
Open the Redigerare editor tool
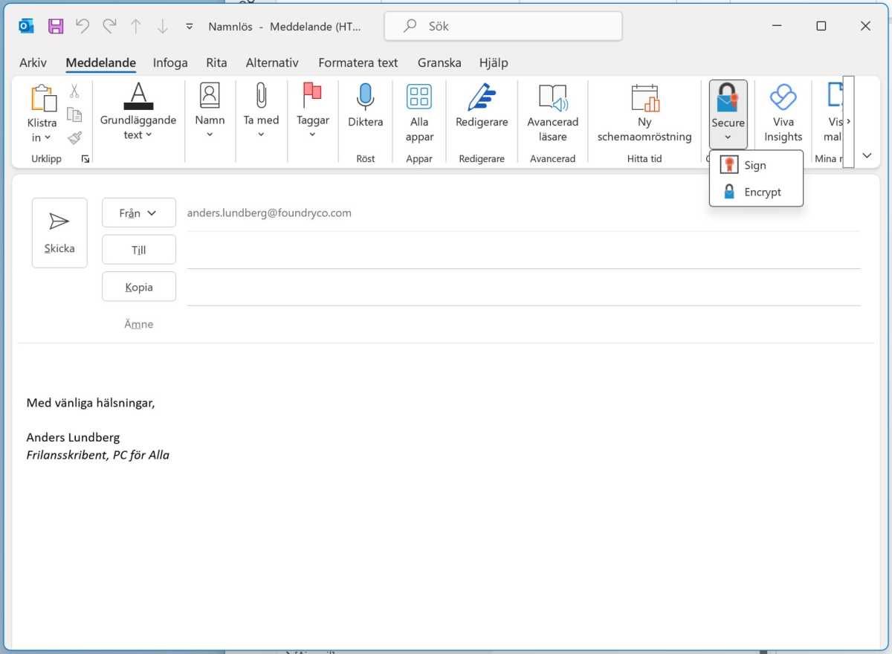[x=482, y=107]
